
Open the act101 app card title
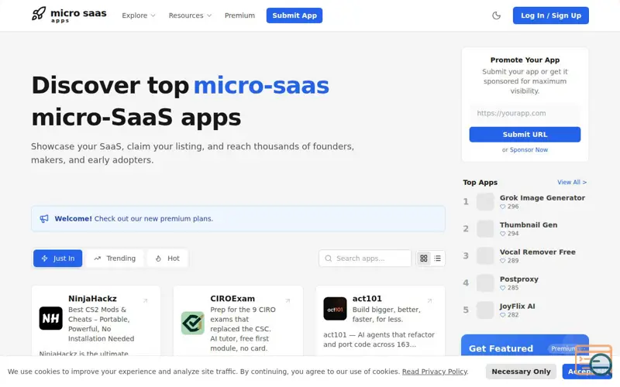pyautogui.click(x=367, y=299)
